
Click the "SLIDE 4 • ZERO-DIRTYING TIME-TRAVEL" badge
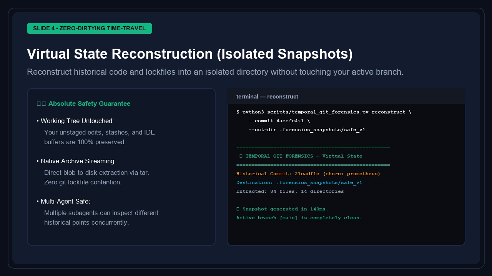point(90,28)
